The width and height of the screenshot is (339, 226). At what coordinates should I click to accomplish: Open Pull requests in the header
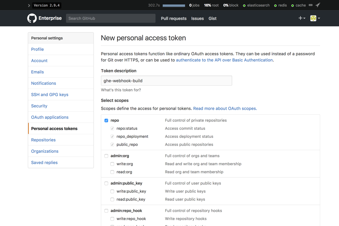click(x=174, y=18)
